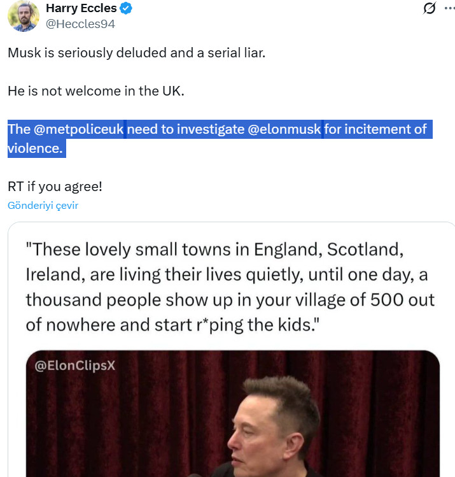Click the blue verified badge
This screenshot has width=455, height=477.
(x=127, y=8)
